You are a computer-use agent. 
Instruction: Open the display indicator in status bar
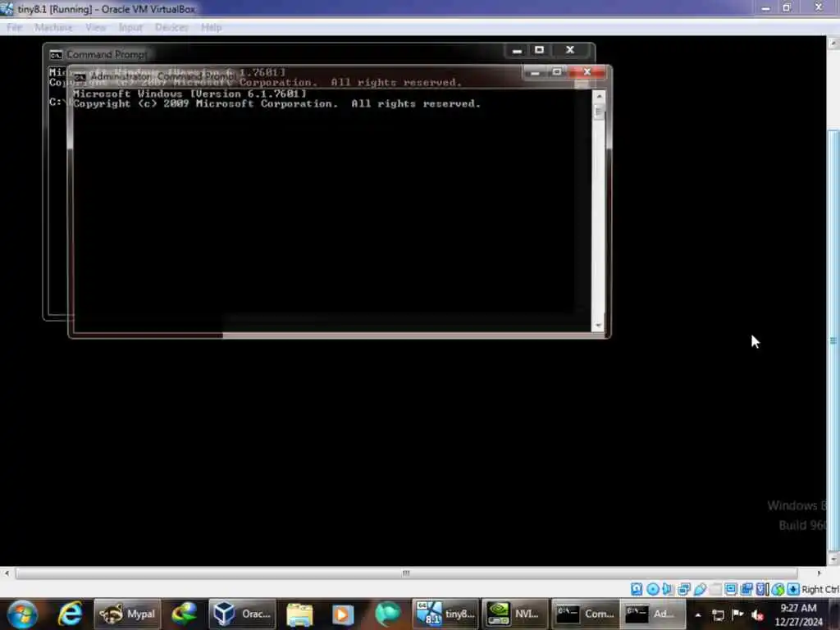(x=731, y=589)
